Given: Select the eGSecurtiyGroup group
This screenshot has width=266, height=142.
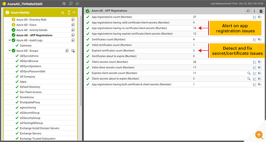Looking at the screenshot, I should [30, 118].
